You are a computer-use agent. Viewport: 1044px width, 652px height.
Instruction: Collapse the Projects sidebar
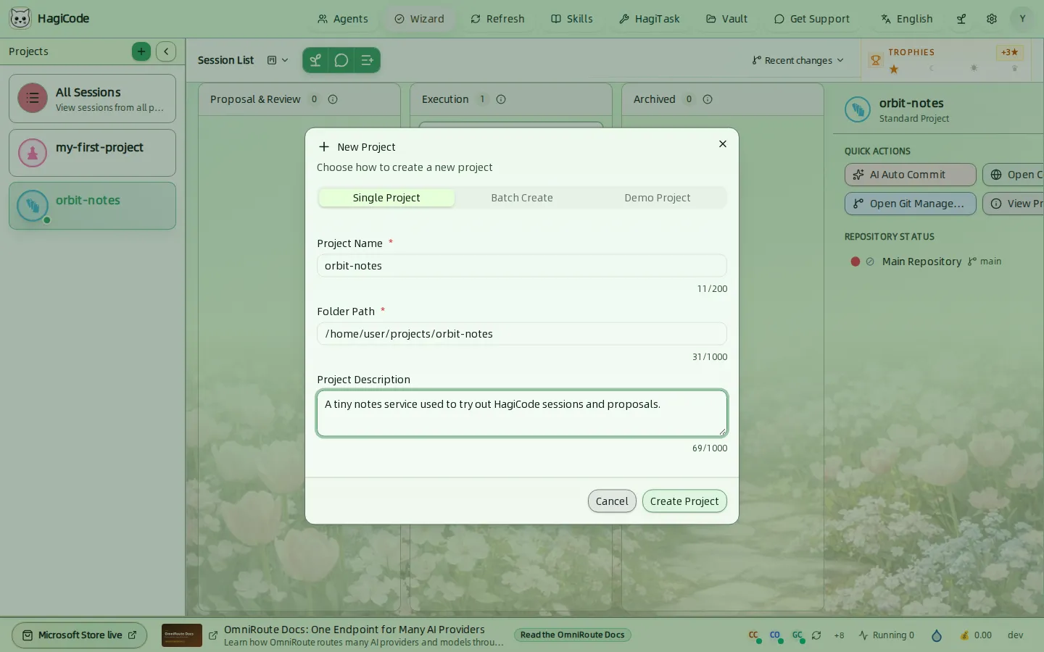click(166, 51)
